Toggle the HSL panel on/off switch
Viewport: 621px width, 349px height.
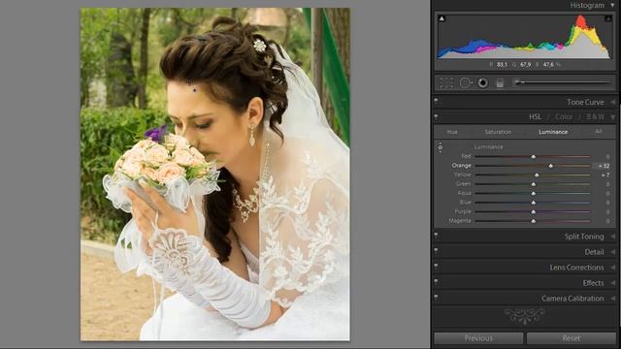[436, 116]
